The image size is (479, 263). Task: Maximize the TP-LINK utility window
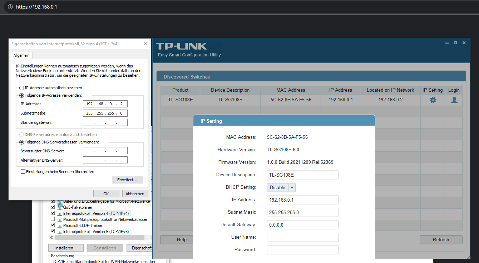point(455,43)
